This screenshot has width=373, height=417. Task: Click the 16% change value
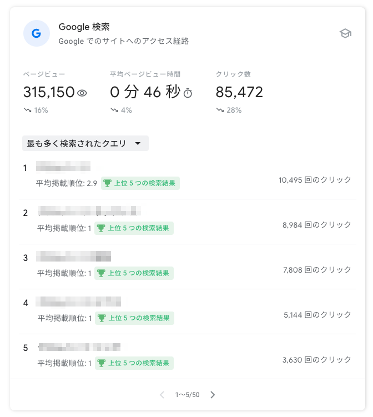[x=41, y=110]
